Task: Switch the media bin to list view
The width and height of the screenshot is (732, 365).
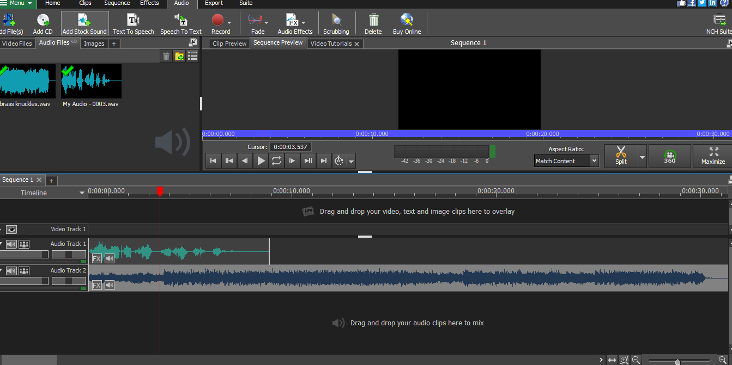Action: [192, 56]
